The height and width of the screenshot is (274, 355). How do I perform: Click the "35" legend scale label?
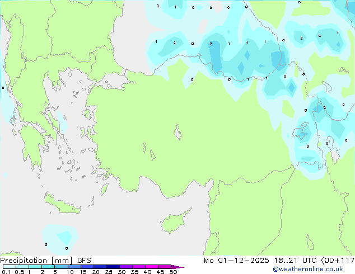(134, 272)
